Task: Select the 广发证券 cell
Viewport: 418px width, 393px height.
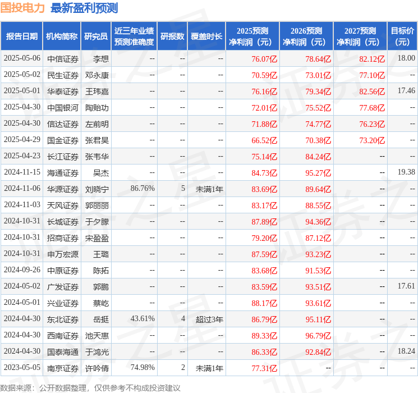Action: (63, 287)
